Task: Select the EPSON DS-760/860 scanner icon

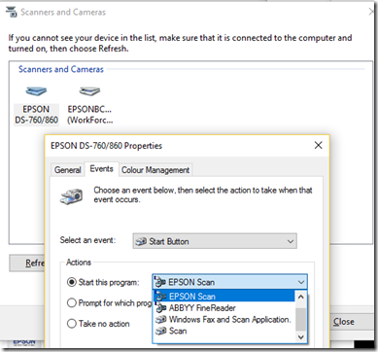Action: pos(36,91)
